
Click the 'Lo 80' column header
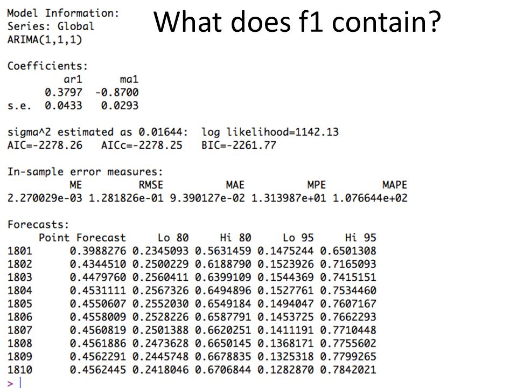pos(173,238)
